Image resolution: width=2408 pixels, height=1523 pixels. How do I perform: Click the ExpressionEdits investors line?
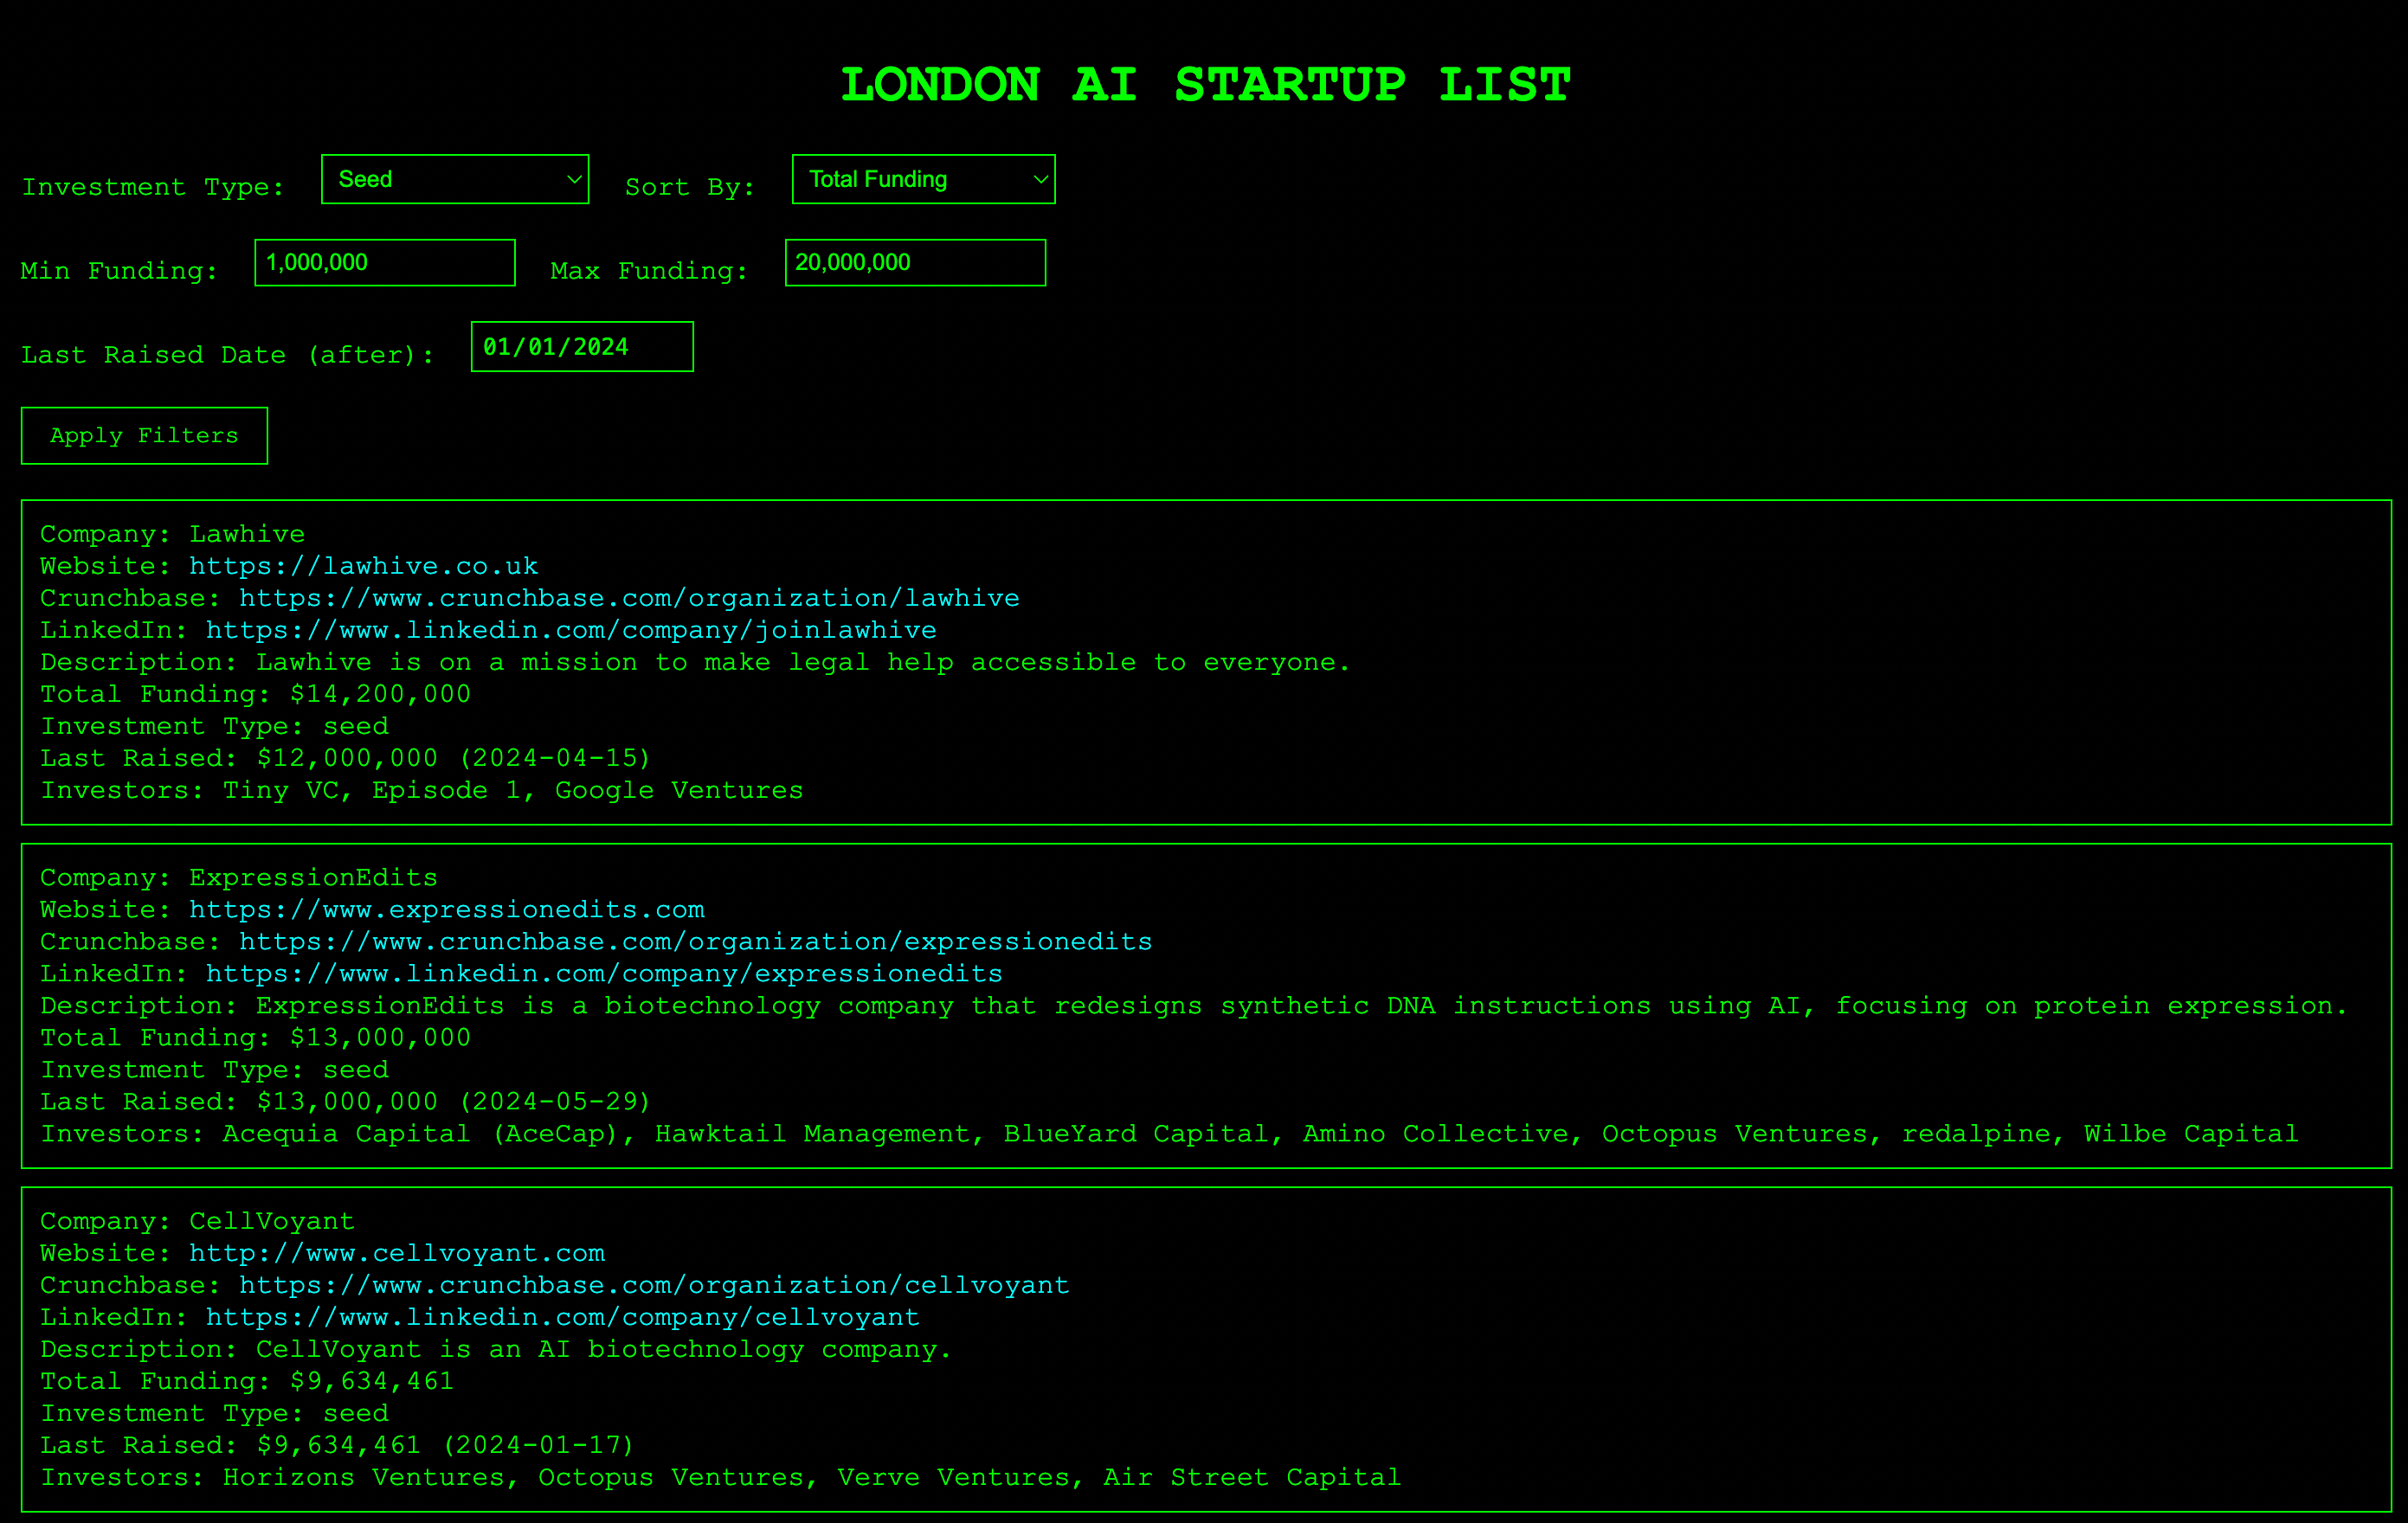coord(1168,1134)
